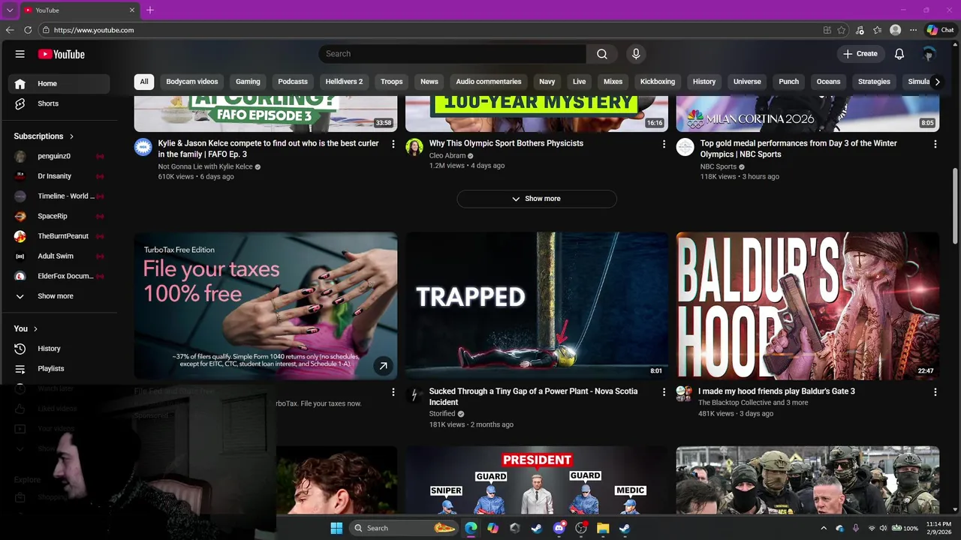The width and height of the screenshot is (961, 540).
Task: Open action menu for Baldur's Gate 3 video
Action: pos(935,392)
